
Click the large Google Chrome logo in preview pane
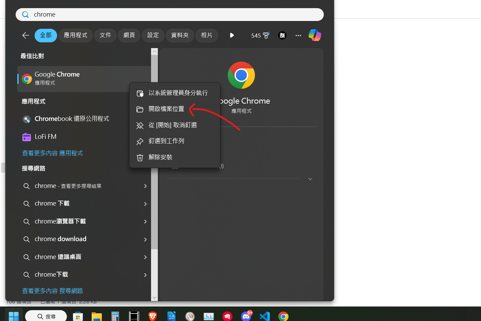[241, 75]
